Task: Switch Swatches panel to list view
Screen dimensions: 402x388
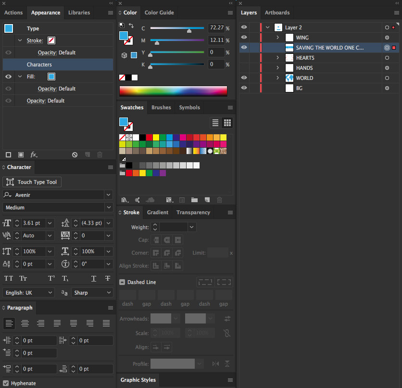Action: [215, 123]
